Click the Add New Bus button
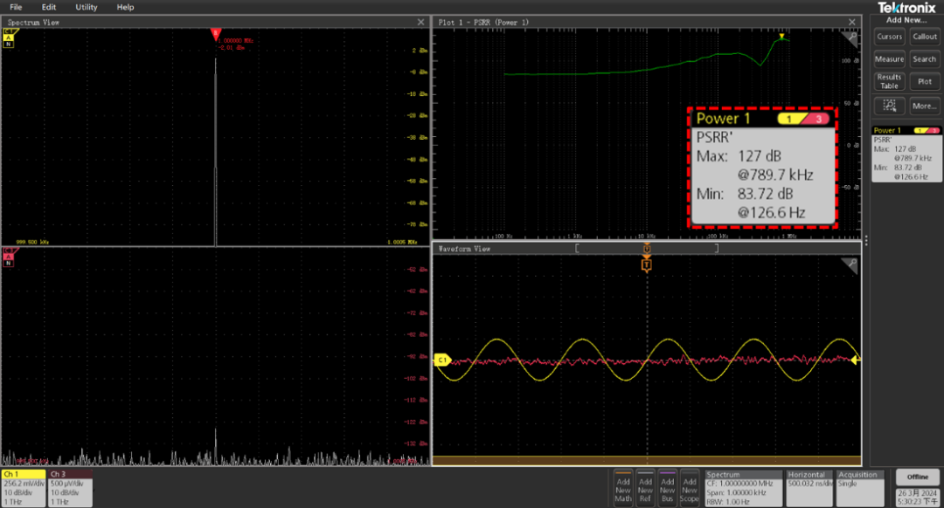Screen dimensions: 944x508 [x=668, y=488]
